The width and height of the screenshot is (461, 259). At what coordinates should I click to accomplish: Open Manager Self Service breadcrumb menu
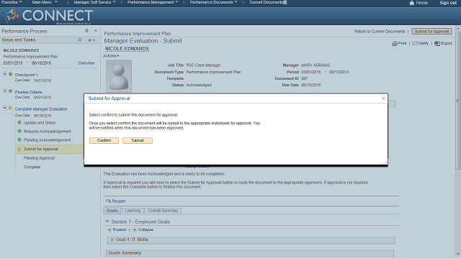[94, 2]
